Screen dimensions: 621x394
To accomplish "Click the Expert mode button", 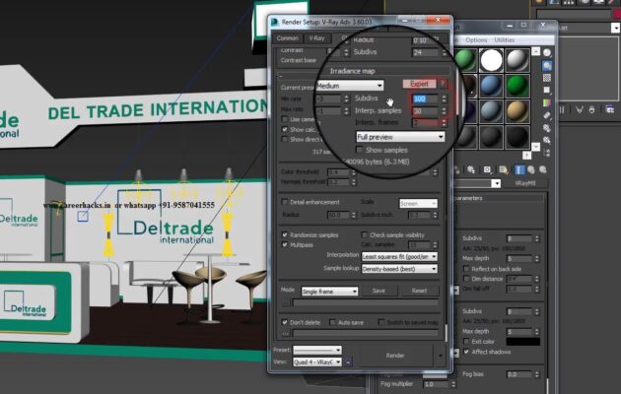I will (x=419, y=85).
